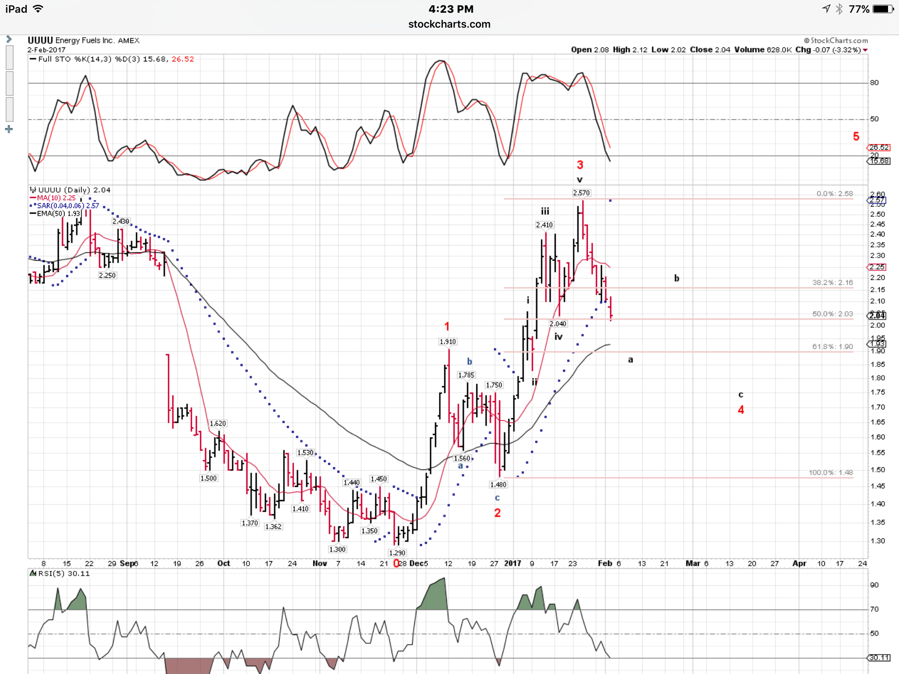This screenshot has height=674, width=899.
Task: Tap the Bluetooth icon in status bar
Action: (x=839, y=9)
